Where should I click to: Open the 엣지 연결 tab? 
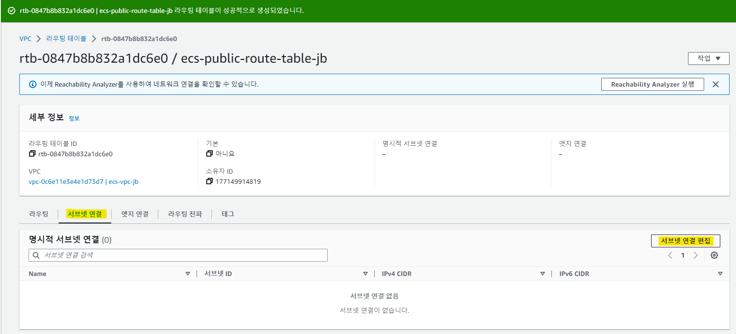pyautogui.click(x=135, y=214)
